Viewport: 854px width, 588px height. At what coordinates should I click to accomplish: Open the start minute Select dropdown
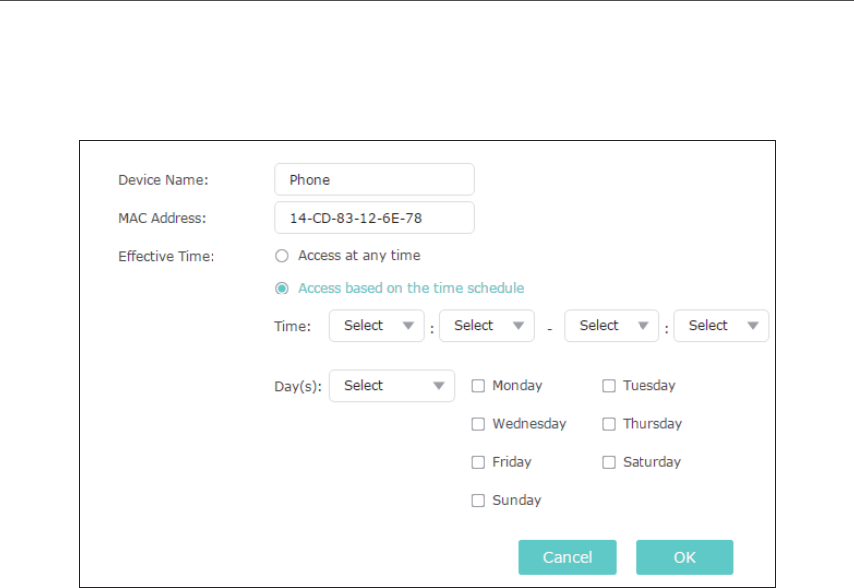pos(487,325)
